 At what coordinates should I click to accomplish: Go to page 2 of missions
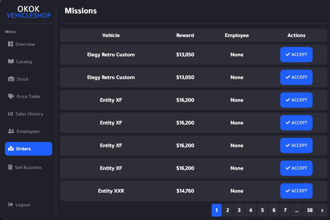click(x=228, y=210)
